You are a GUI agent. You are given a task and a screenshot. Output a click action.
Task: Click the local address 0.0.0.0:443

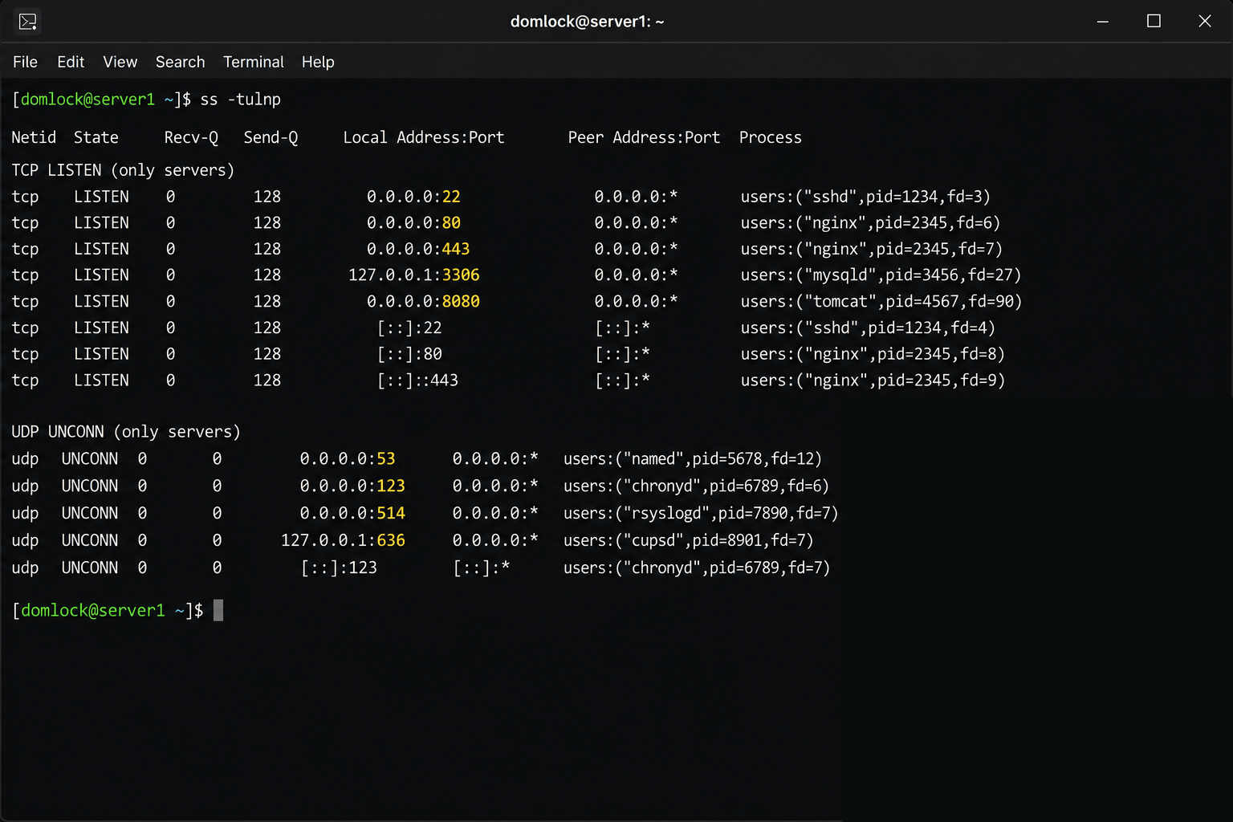[x=418, y=249]
